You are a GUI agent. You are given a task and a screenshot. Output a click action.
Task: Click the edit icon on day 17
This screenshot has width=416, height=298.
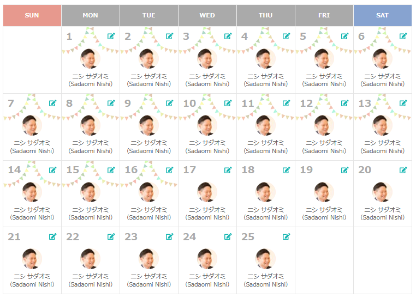(x=228, y=170)
